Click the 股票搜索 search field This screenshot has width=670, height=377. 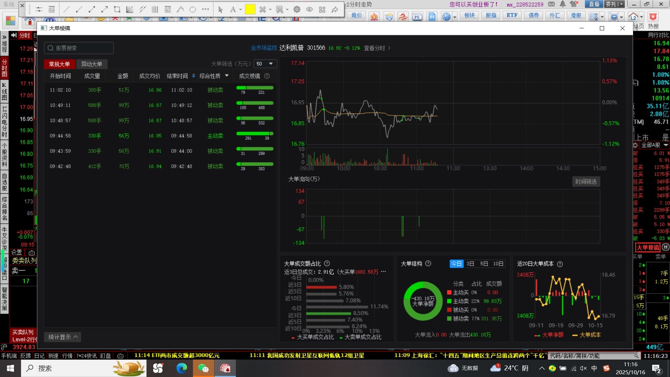click(79, 48)
